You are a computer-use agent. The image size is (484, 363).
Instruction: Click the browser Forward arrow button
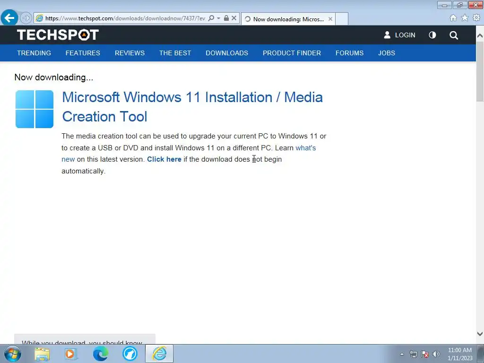point(26,18)
